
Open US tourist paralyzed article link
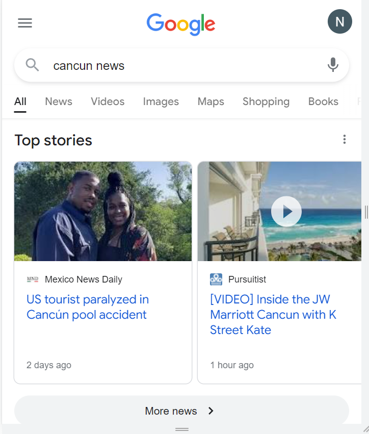88,307
